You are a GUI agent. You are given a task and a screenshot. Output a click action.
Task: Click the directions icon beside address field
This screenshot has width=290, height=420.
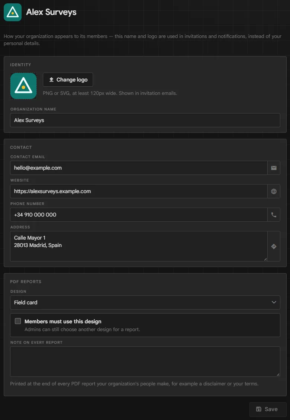pos(274,246)
